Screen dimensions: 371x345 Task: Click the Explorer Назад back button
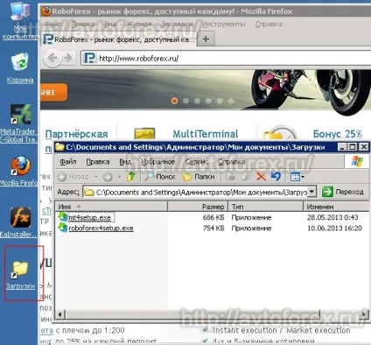click(73, 177)
